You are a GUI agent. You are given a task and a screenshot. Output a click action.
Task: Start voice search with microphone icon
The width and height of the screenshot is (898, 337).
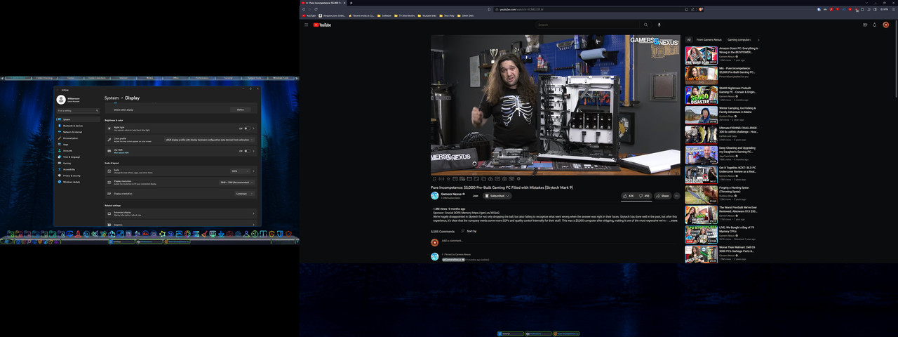point(659,25)
